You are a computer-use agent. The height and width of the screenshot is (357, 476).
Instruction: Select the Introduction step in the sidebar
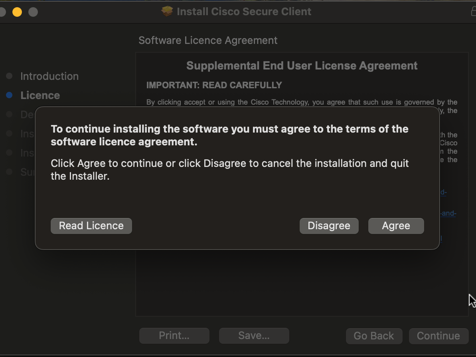click(49, 76)
